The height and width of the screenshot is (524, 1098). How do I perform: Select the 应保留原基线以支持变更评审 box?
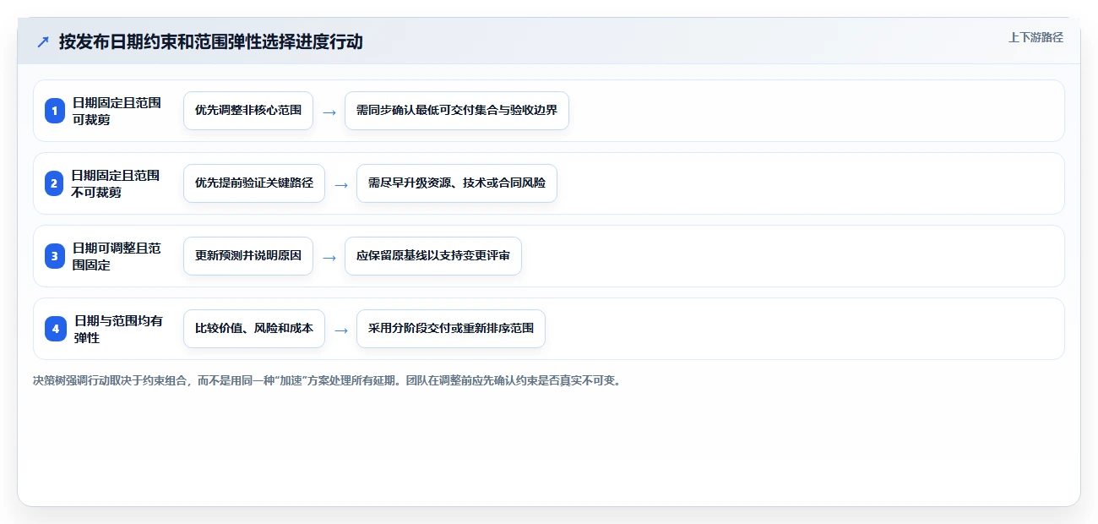point(433,256)
